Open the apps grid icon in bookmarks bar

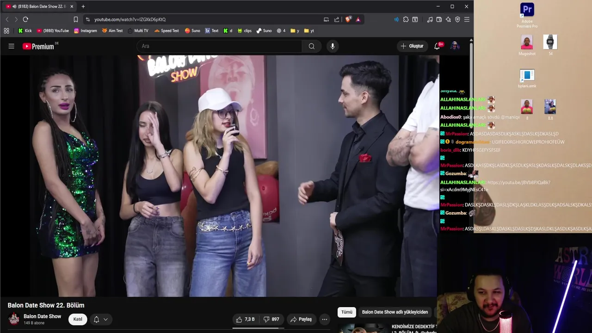point(6,31)
